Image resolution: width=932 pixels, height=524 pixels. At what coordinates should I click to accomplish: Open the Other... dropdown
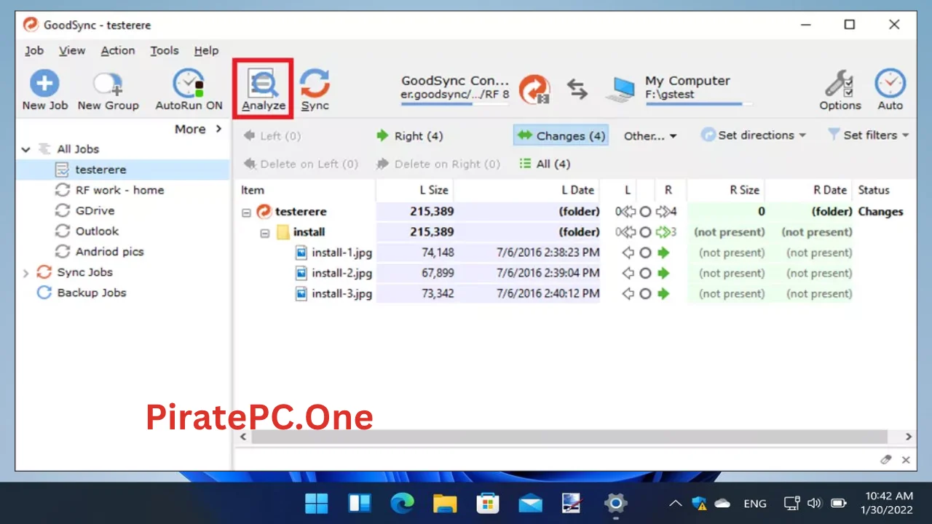[650, 136]
